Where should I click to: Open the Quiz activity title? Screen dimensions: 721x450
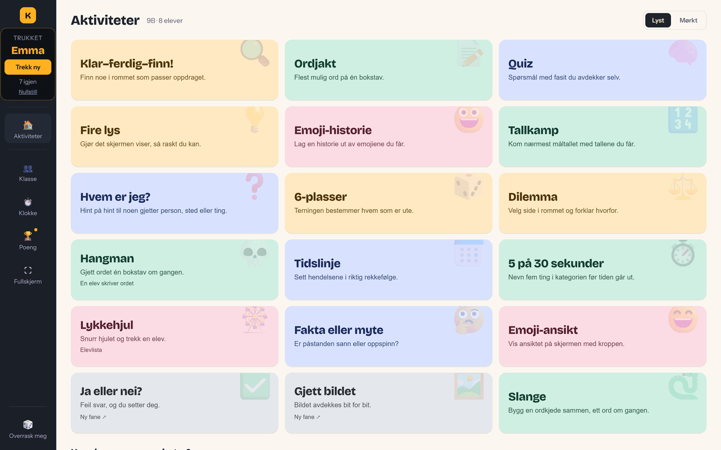(520, 63)
